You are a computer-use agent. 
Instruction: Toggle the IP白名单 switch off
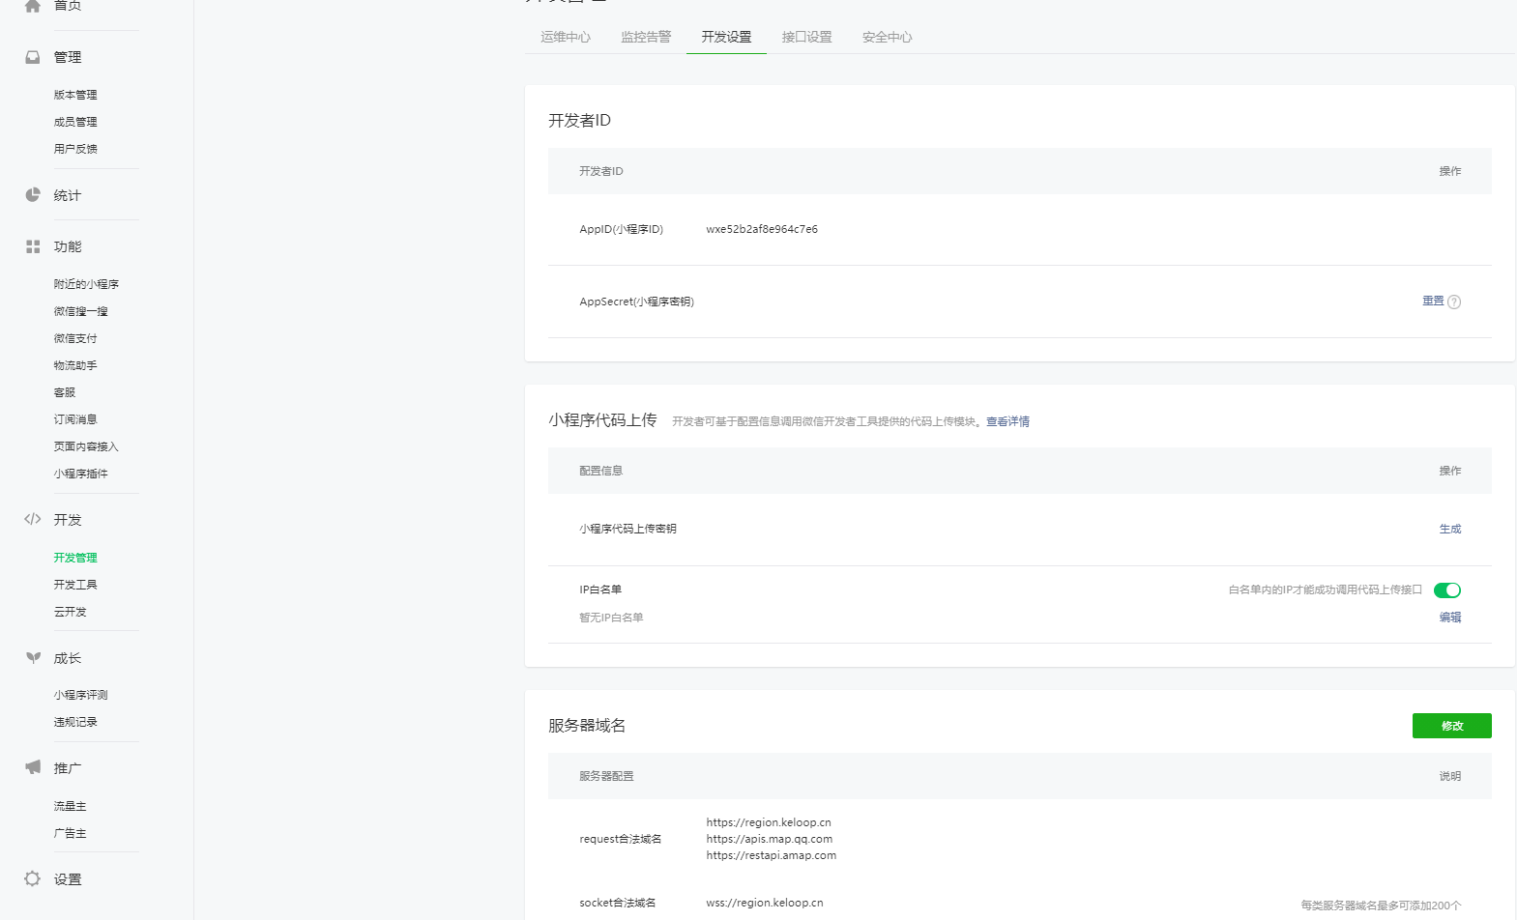1447,590
